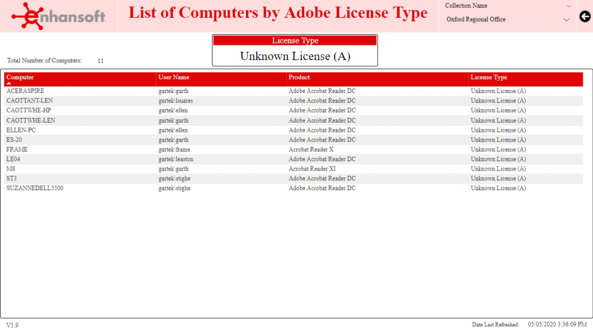Select the ELLEN-PC computer cell
The width and height of the screenshot is (593, 333).
pos(21,130)
